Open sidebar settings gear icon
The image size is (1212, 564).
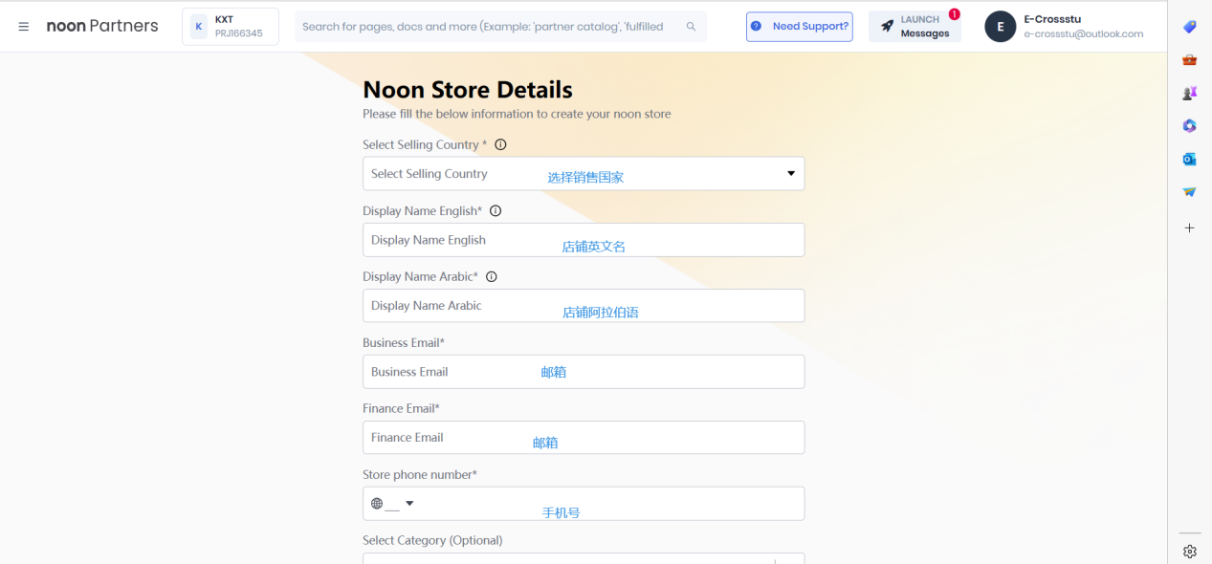pyautogui.click(x=1189, y=551)
